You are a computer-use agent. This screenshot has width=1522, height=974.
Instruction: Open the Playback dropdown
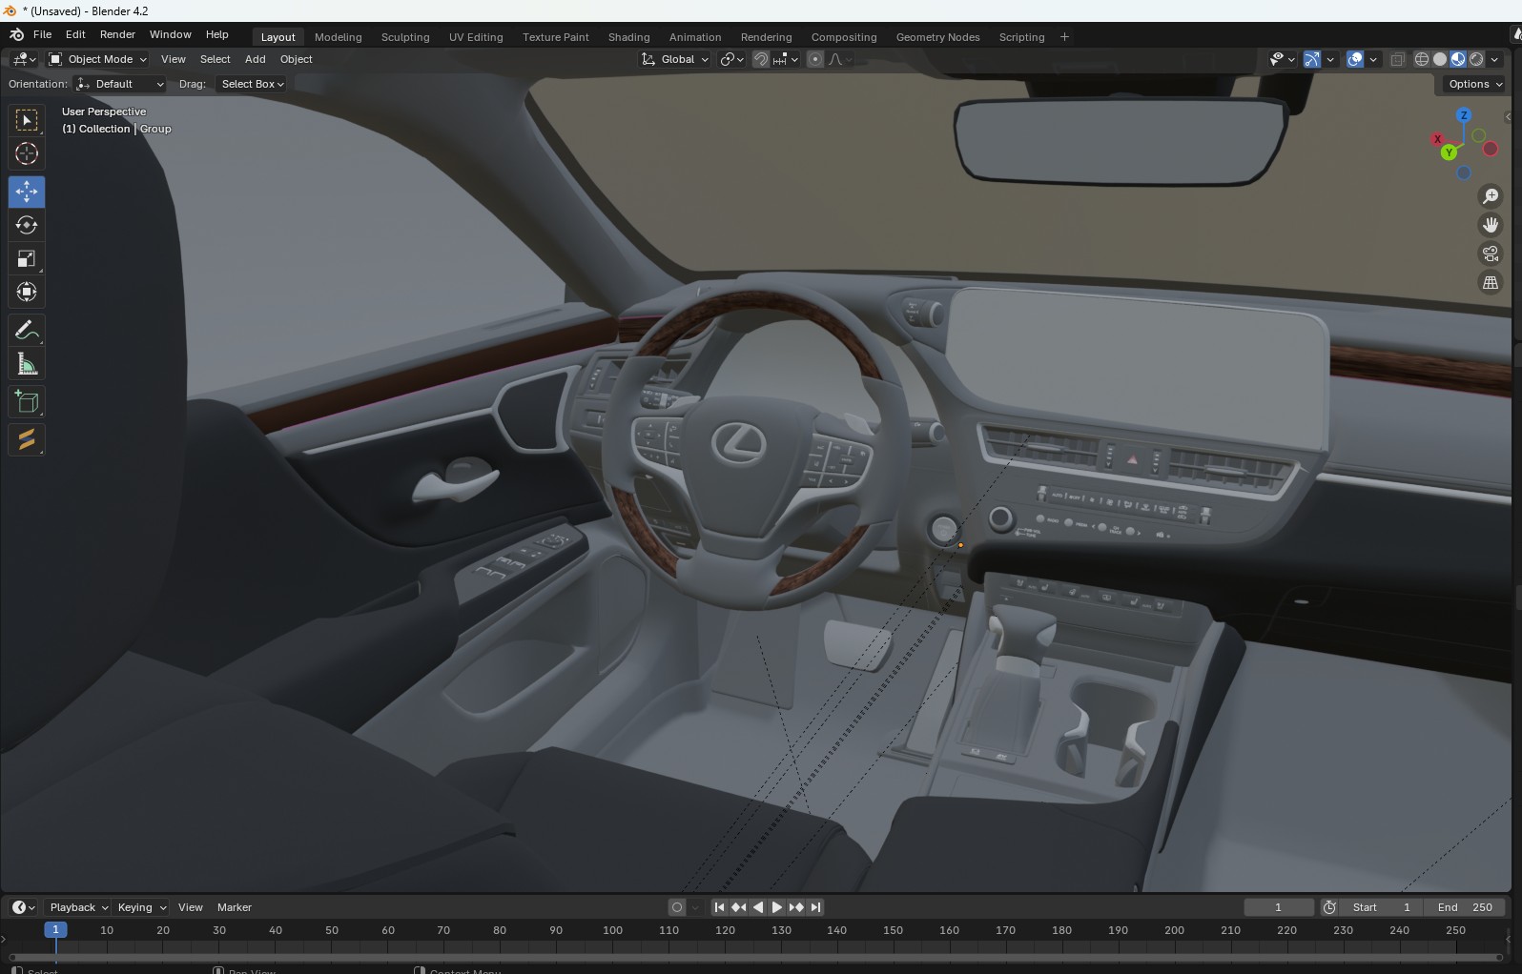tap(78, 907)
